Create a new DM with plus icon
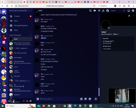The width and height of the screenshot is (136, 108). click(x=30, y=35)
